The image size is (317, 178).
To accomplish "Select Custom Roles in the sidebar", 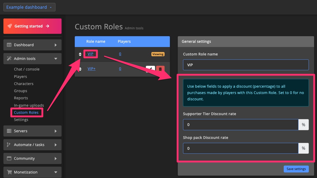I will (27, 112).
